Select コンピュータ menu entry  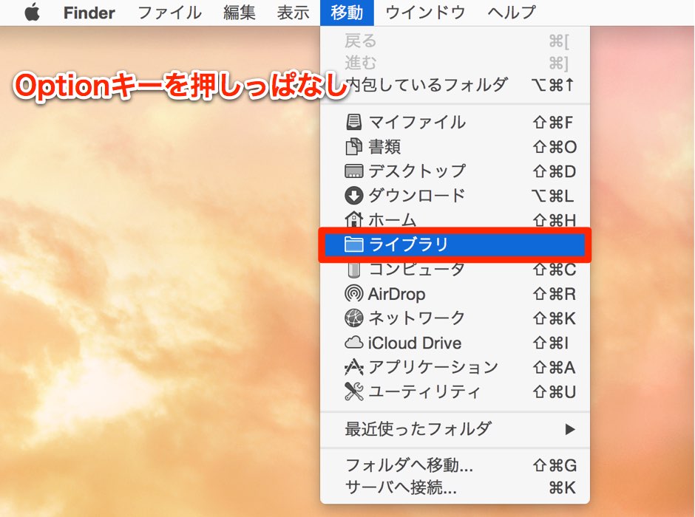pos(455,270)
